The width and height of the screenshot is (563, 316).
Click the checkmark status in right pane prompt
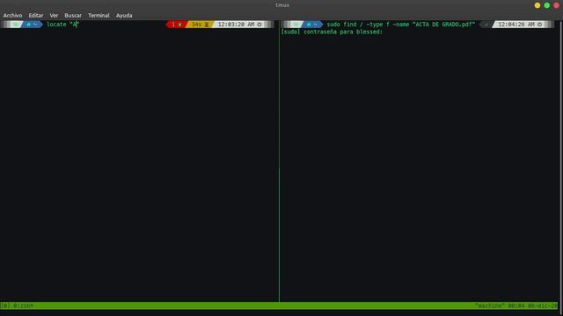tap(486, 25)
